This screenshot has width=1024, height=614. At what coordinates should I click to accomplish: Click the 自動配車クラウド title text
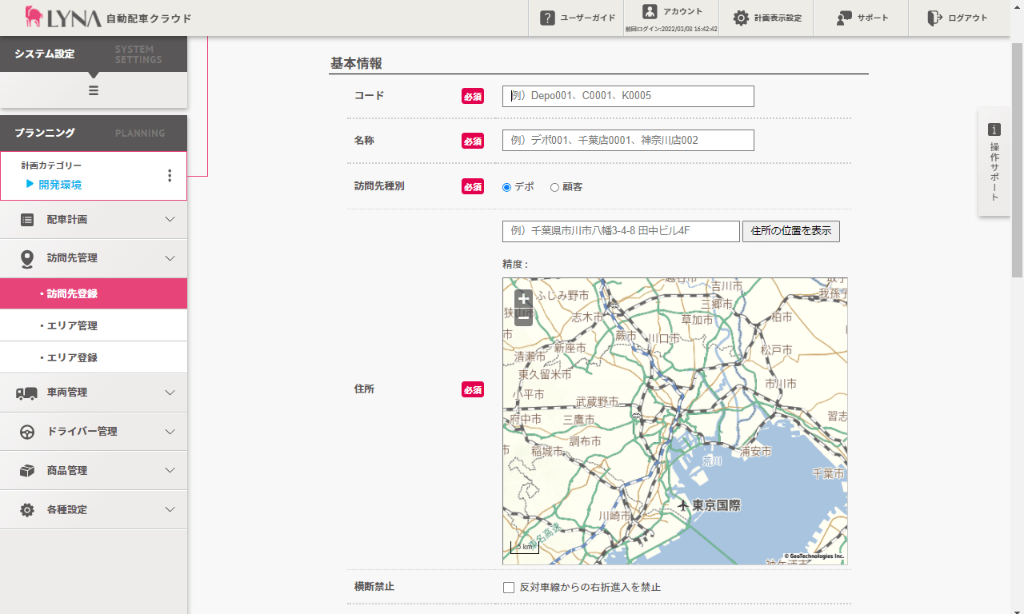(149, 18)
